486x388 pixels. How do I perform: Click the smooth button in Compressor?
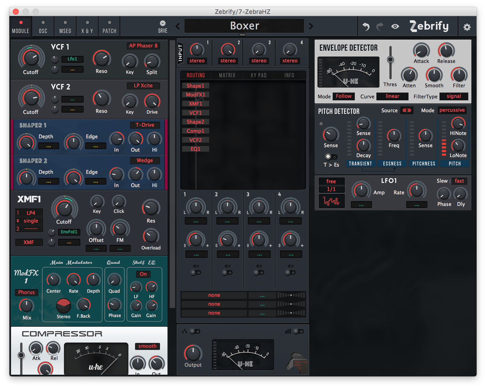click(147, 346)
